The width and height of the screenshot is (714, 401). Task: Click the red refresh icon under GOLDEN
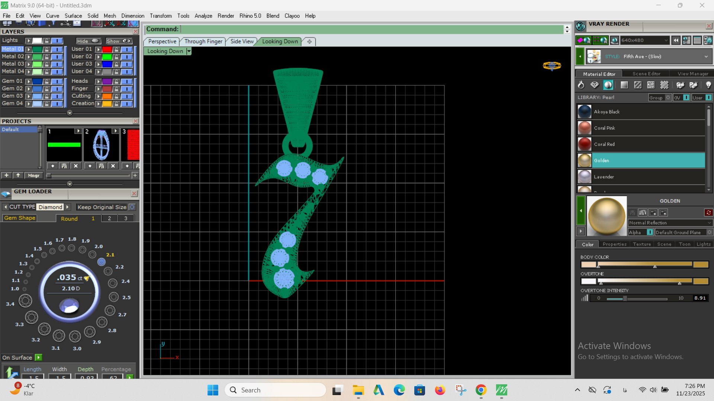tap(708, 213)
